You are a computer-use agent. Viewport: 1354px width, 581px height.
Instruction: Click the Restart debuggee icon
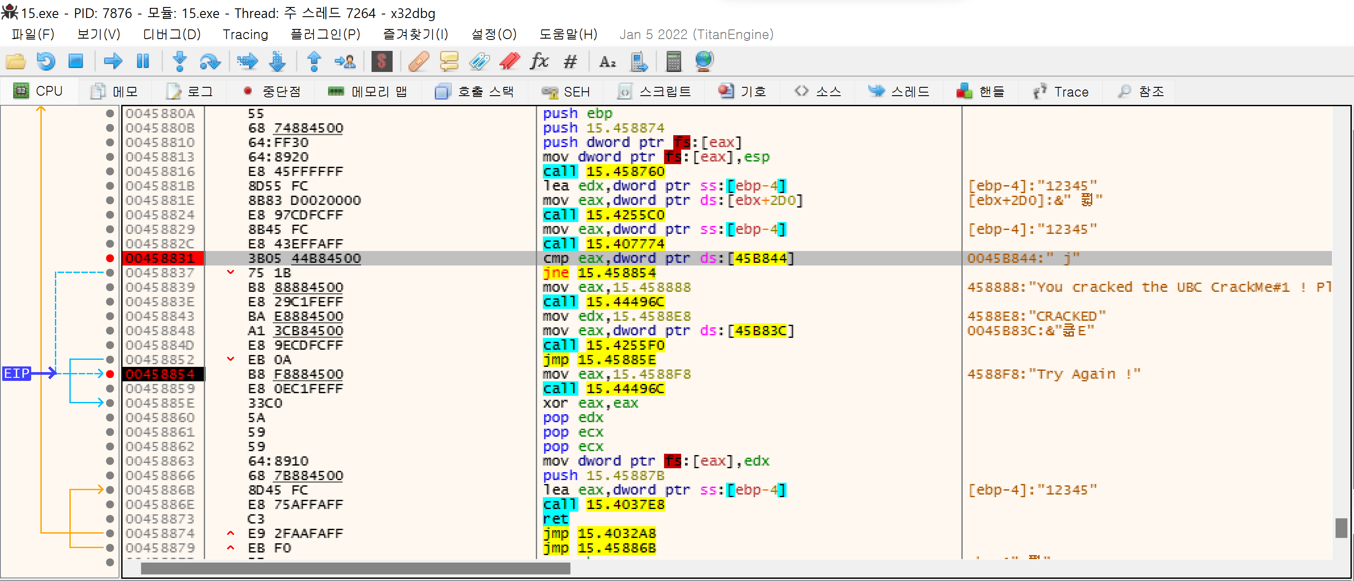coord(46,61)
